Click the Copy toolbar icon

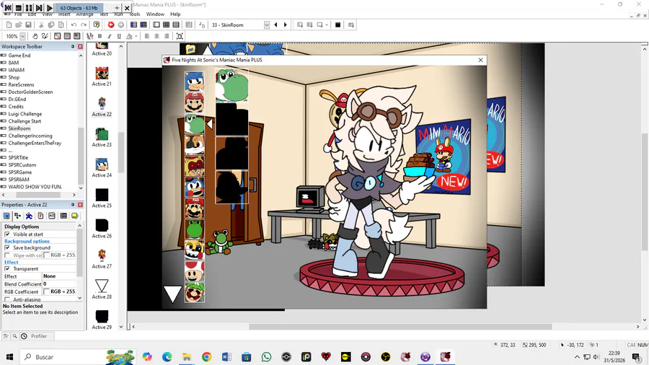pyautogui.click(x=51, y=25)
